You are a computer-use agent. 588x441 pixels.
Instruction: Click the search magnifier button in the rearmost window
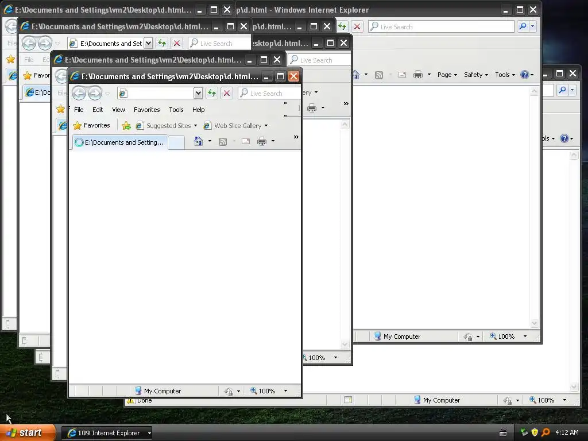[x=523, y=26]
